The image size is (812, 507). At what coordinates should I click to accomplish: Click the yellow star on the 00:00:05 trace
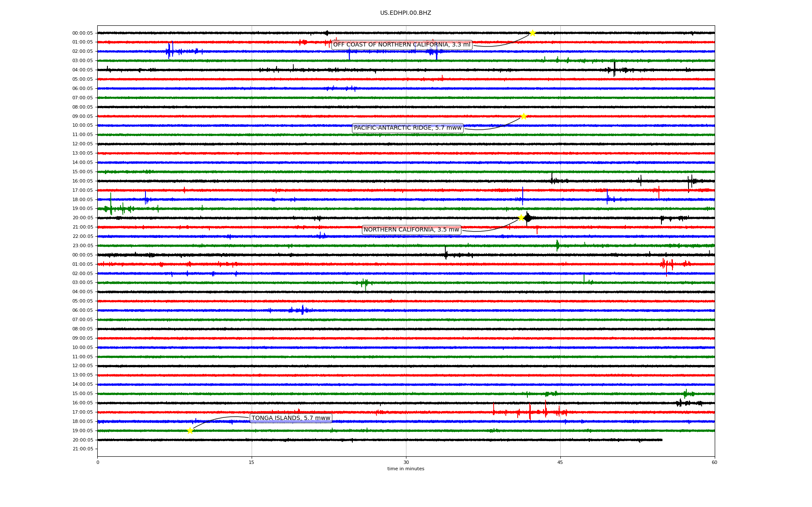click(532, 33)
